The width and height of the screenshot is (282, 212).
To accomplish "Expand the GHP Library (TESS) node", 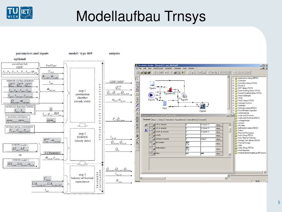I will [233, 88].
